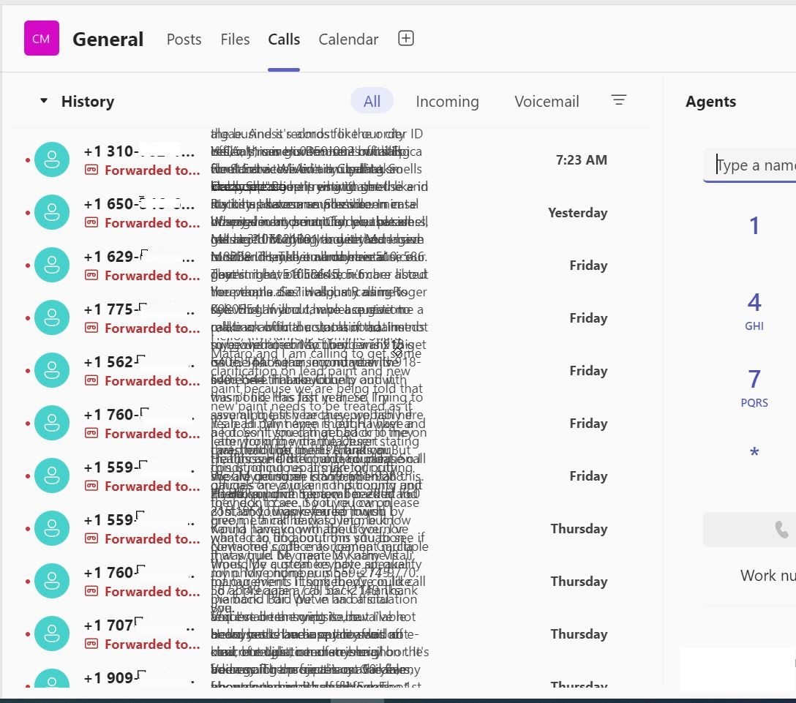Select the Calls tab
Viewport: 796px width, 703px height.
click(284, 39)
